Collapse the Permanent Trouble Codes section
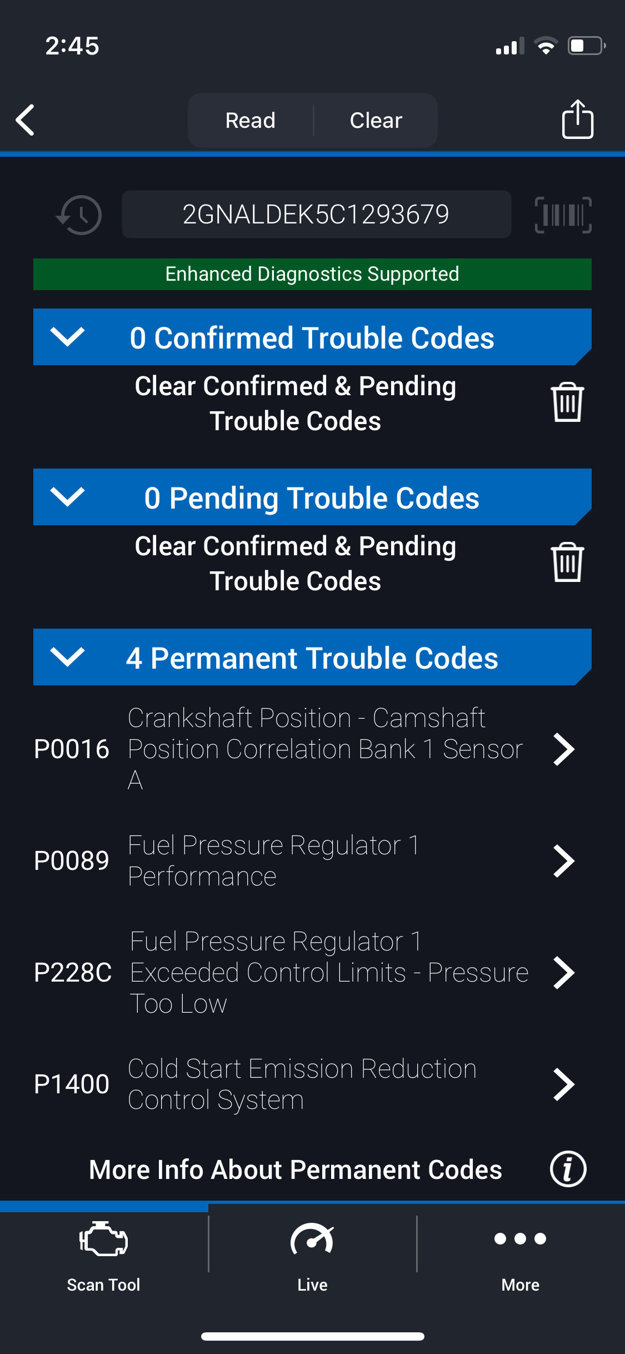 pyautogui.click(x=67, y=657)
